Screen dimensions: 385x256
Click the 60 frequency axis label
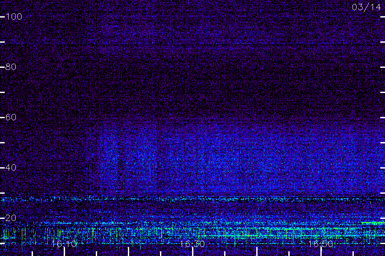[x=11, y=117]
